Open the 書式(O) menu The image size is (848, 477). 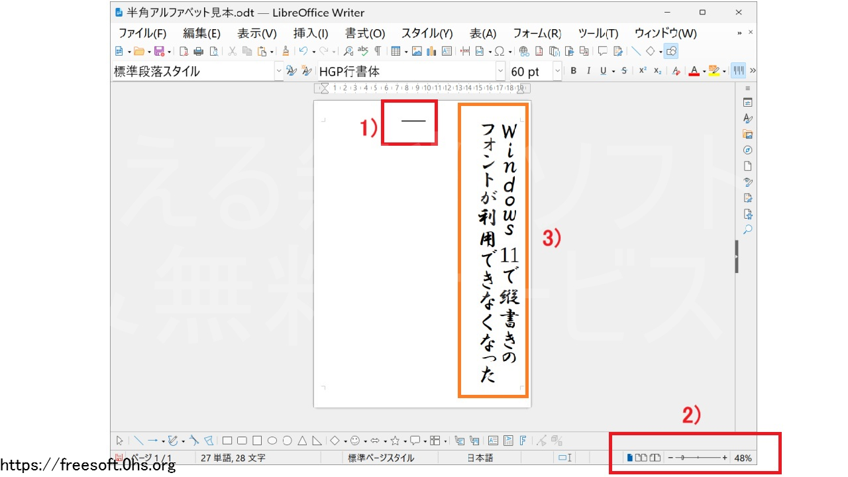point(364,33)
